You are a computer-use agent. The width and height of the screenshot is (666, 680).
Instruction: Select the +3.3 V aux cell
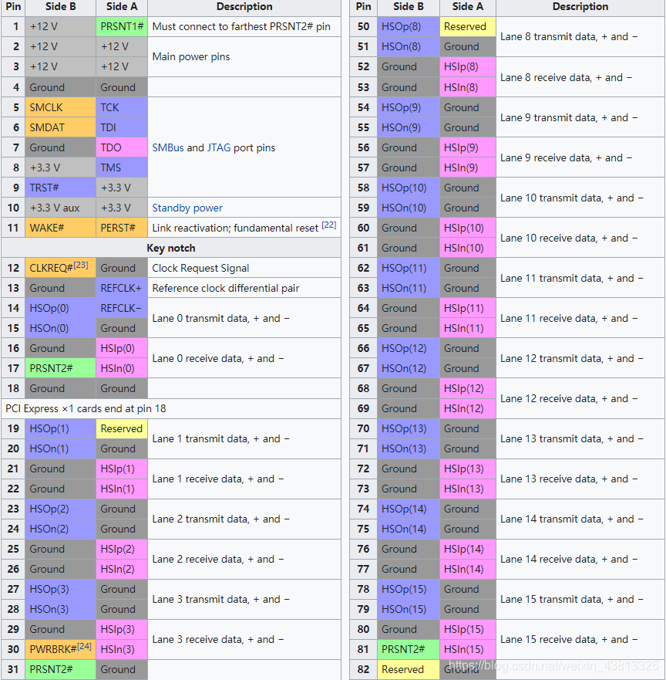[x=61, y=208]
